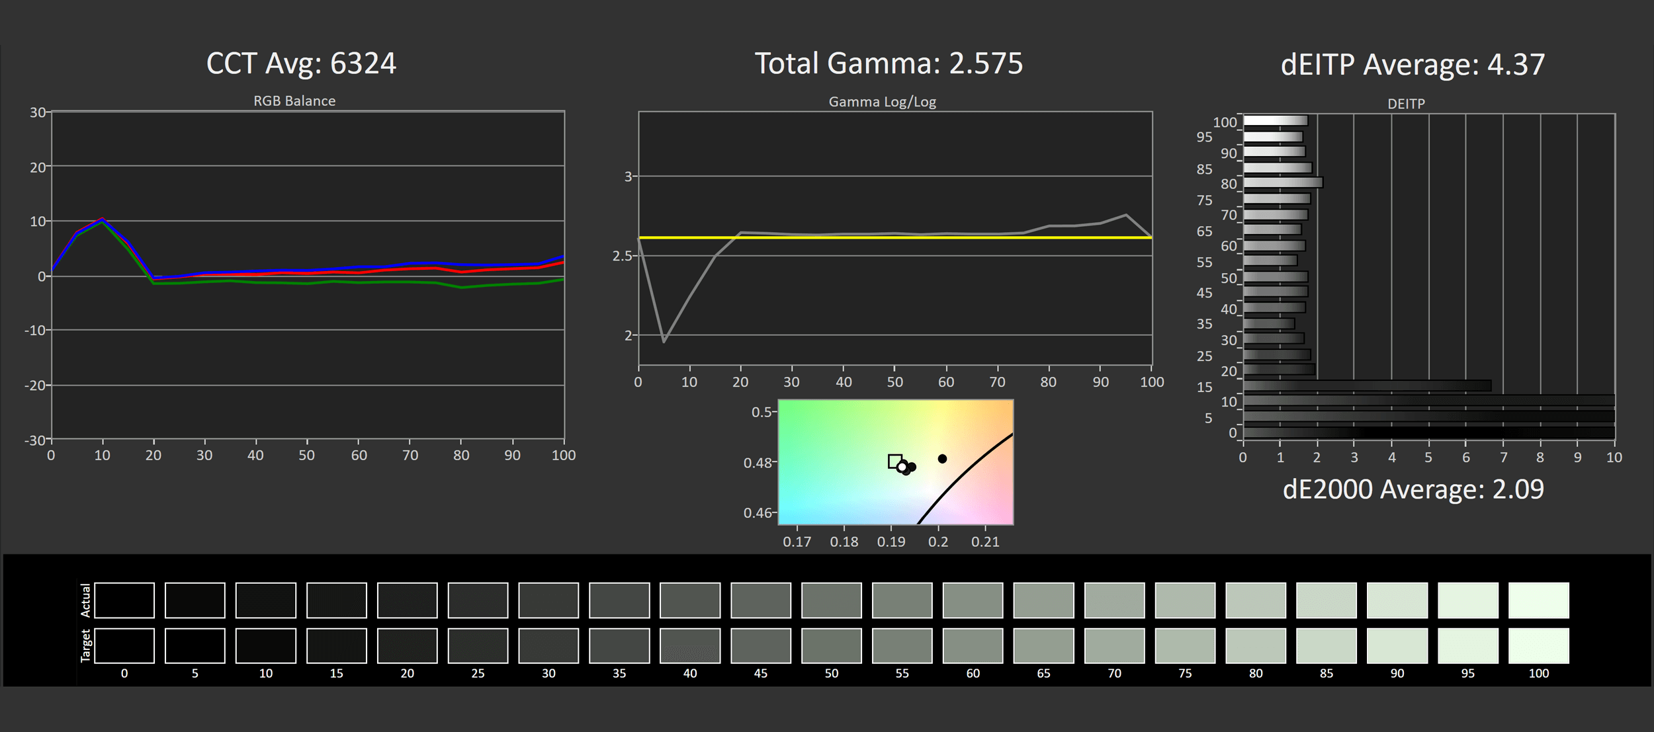
Task: Click the Target swatch at 25 percent
Action: (478, 645)
